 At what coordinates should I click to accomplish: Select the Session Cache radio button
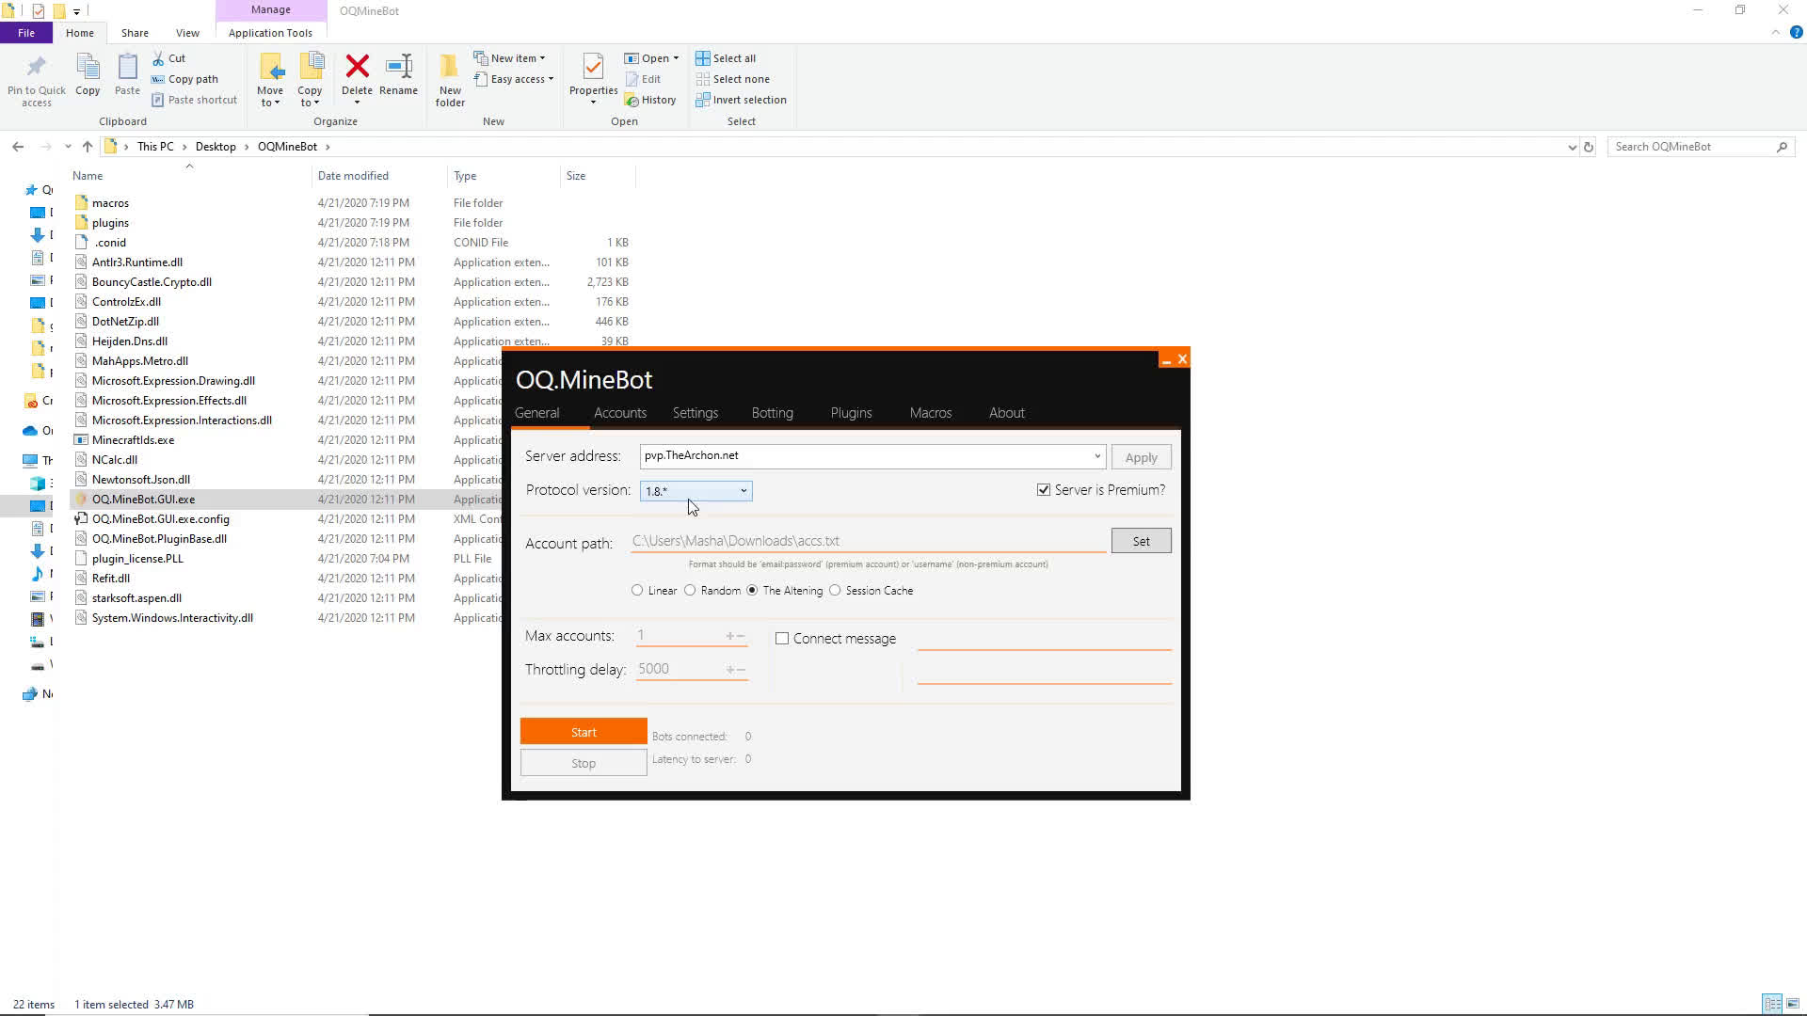click(835, 591)
